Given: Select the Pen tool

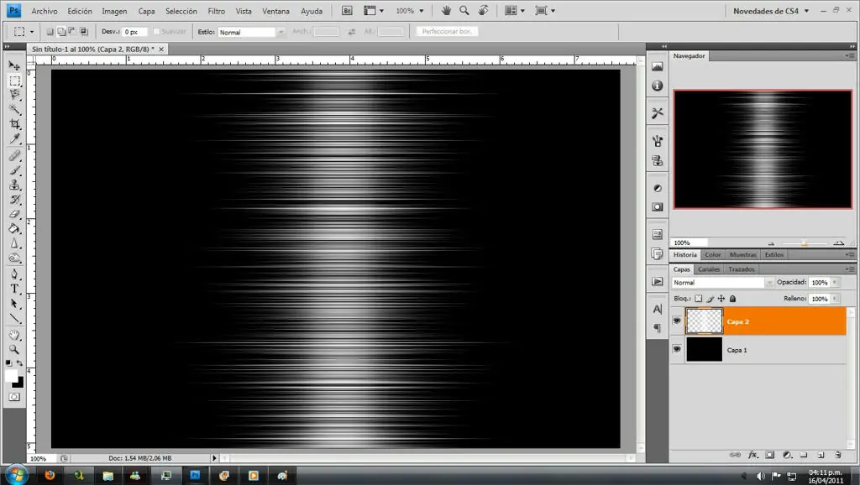Looking at the screenshot, I should point(14,274).
